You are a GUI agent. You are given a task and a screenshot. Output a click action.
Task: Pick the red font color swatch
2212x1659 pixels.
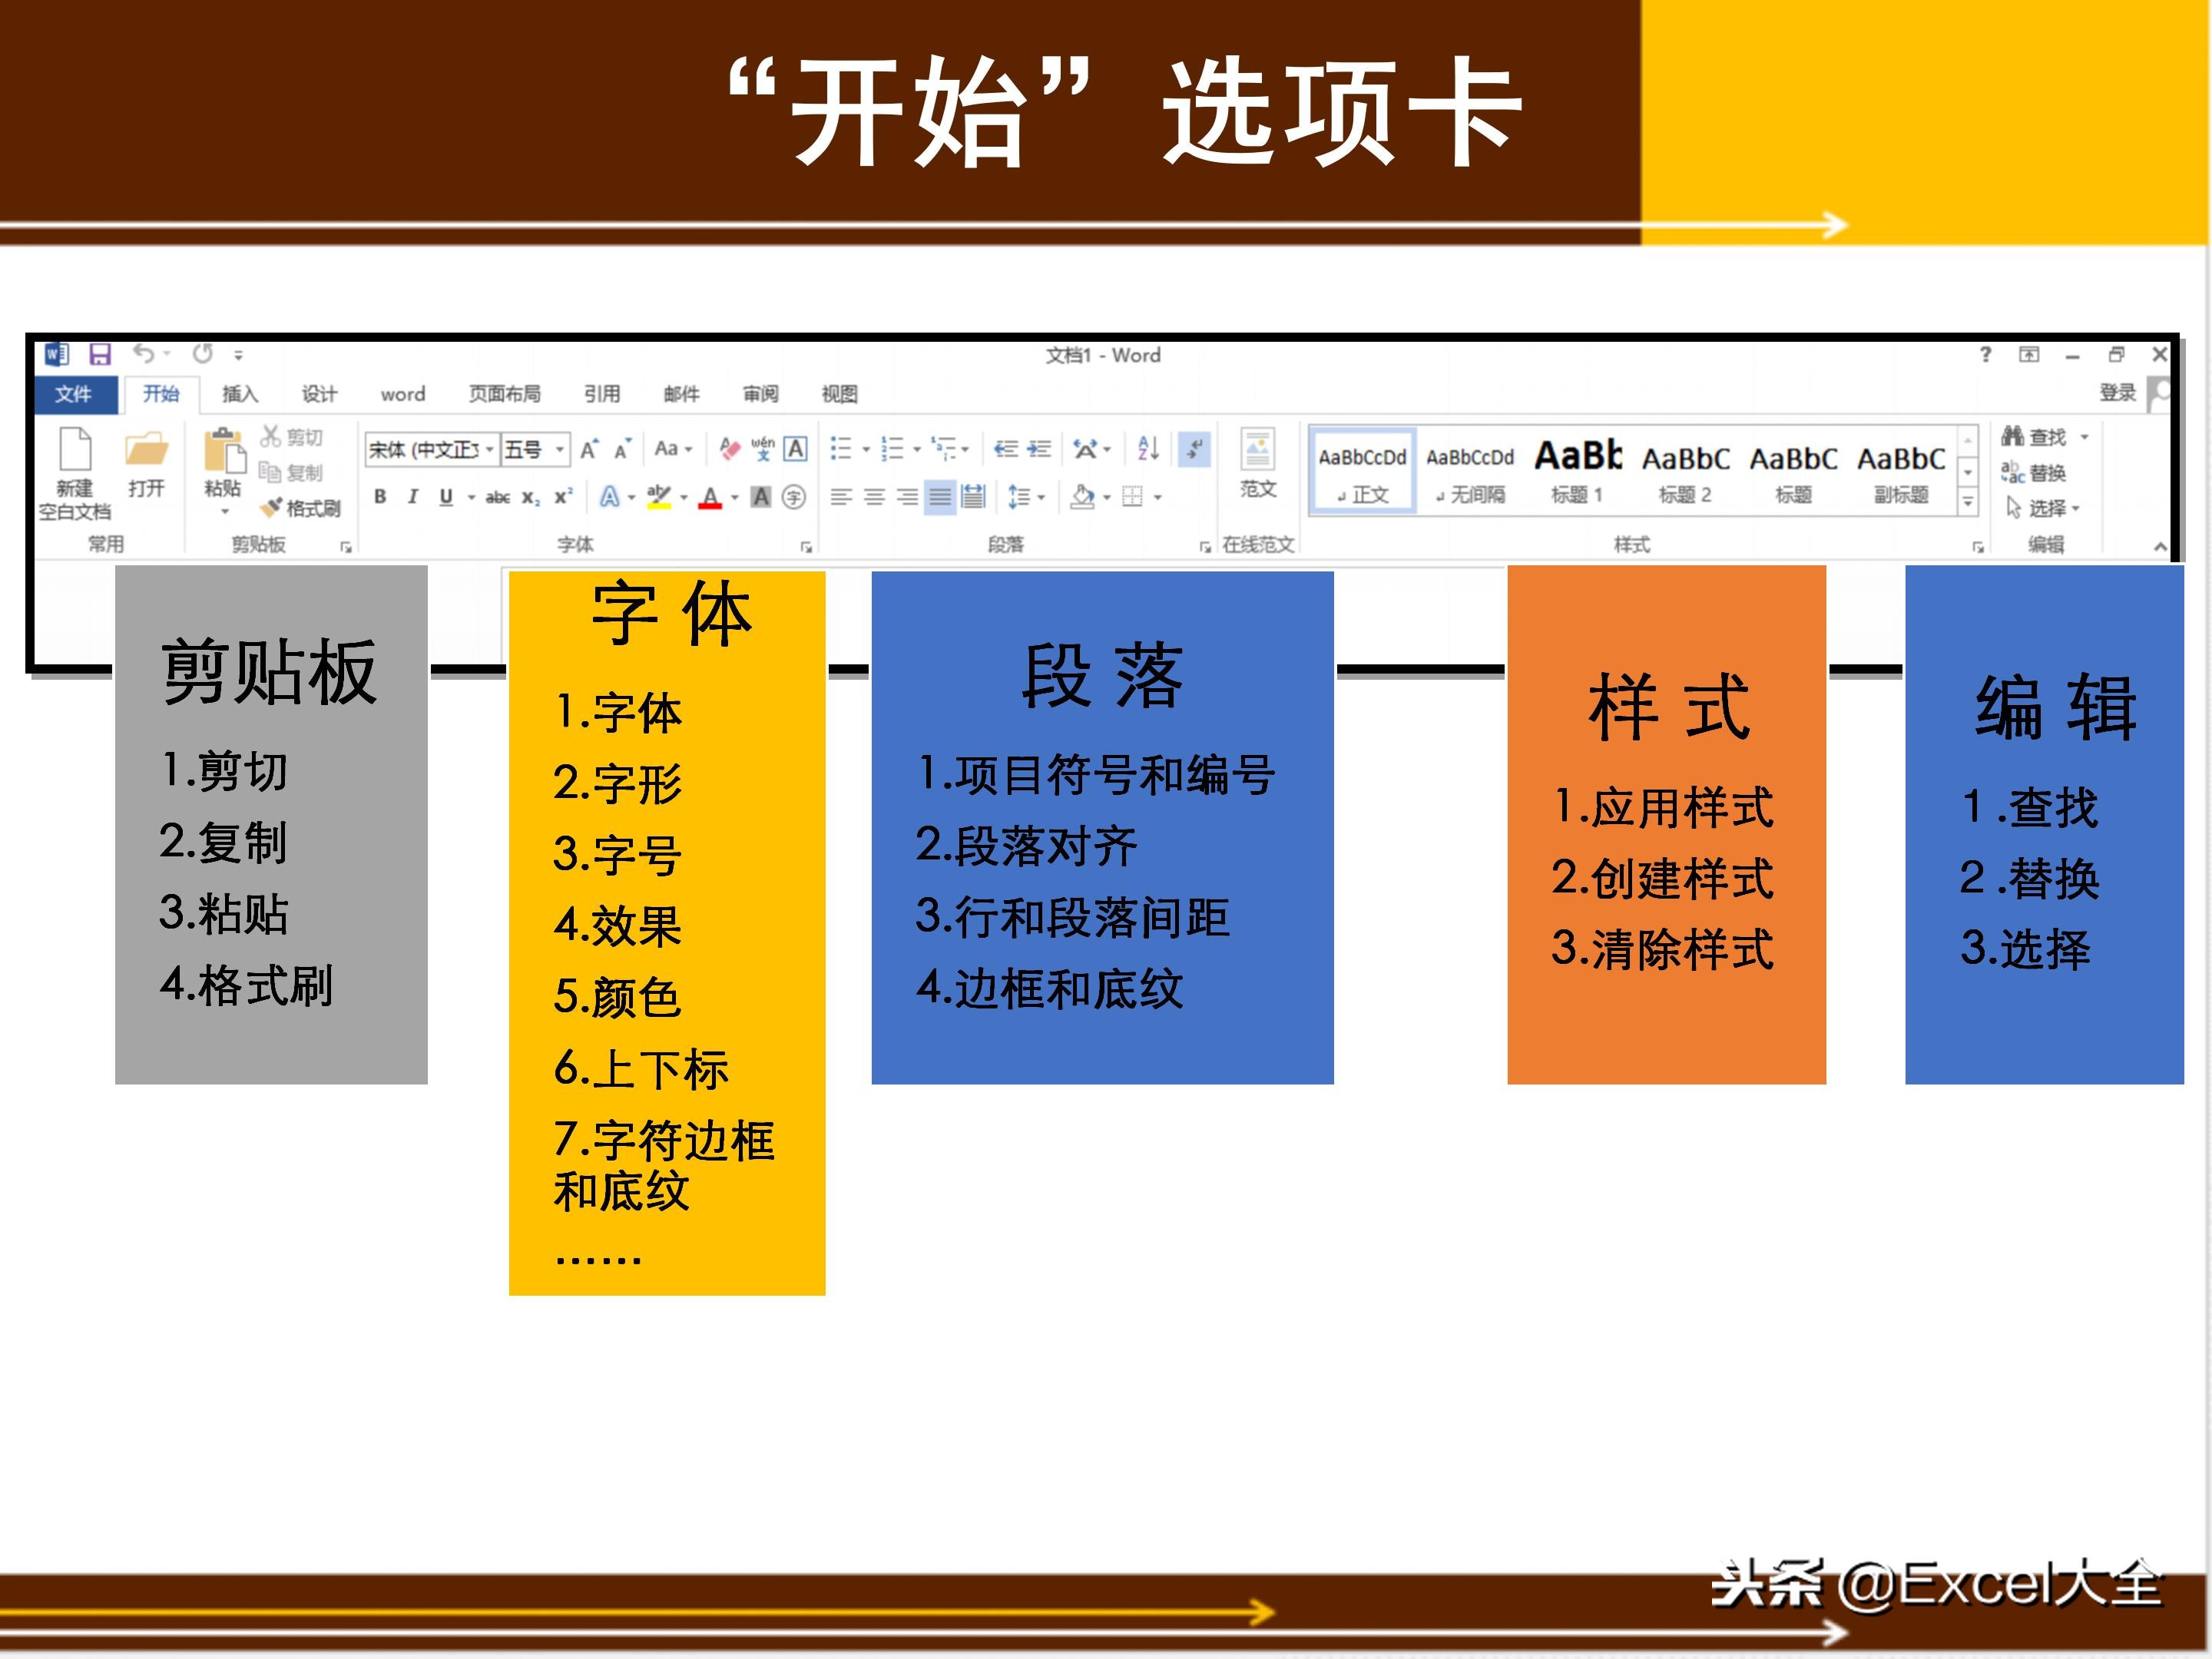click(x=710, y=497)
